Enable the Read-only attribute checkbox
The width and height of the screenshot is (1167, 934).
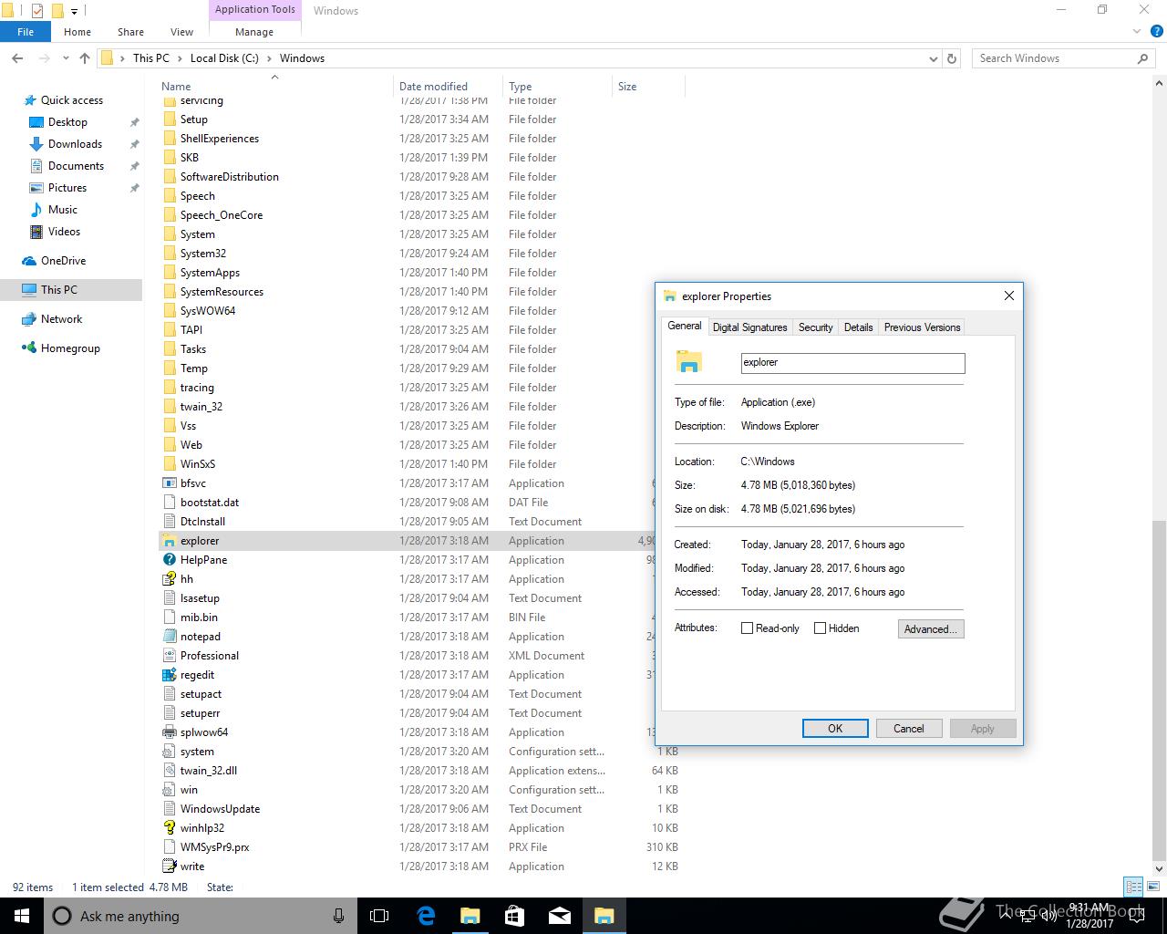[748, 628]
